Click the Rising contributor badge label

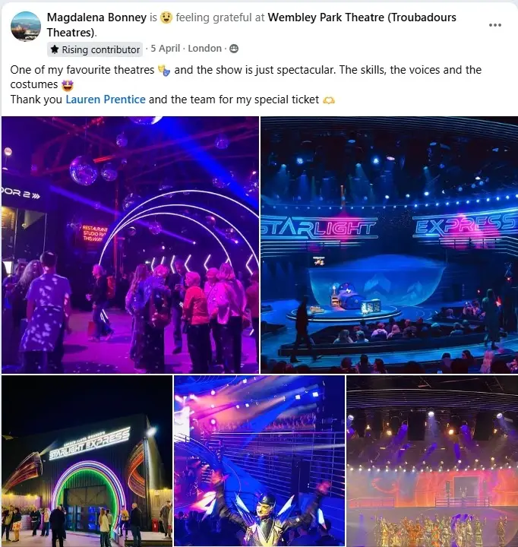[x=101, y=49]
